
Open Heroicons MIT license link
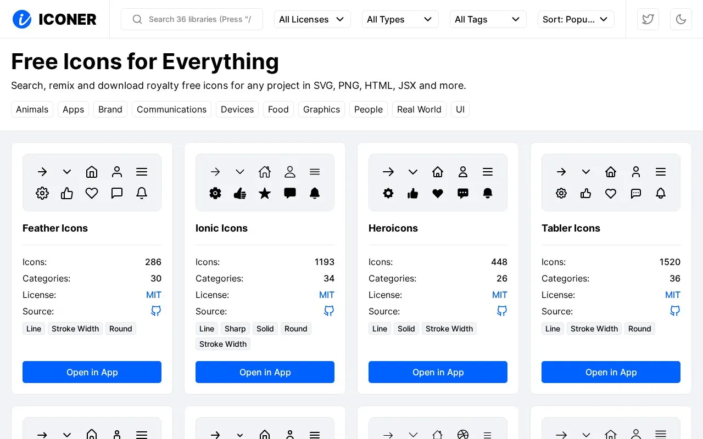(500, 295)
